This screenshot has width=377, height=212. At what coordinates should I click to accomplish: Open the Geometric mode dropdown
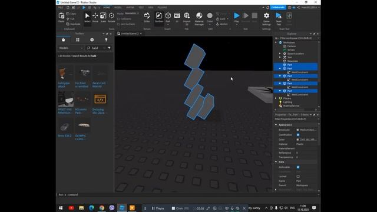[132, 14]
